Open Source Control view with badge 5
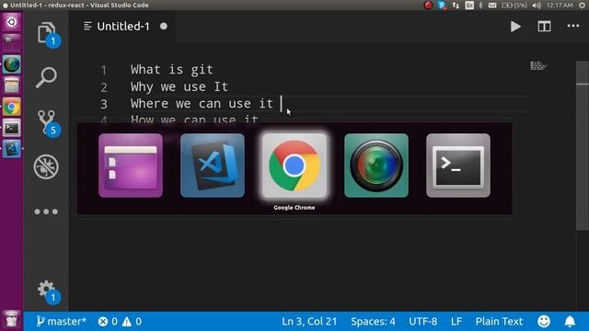 [47, 122]
